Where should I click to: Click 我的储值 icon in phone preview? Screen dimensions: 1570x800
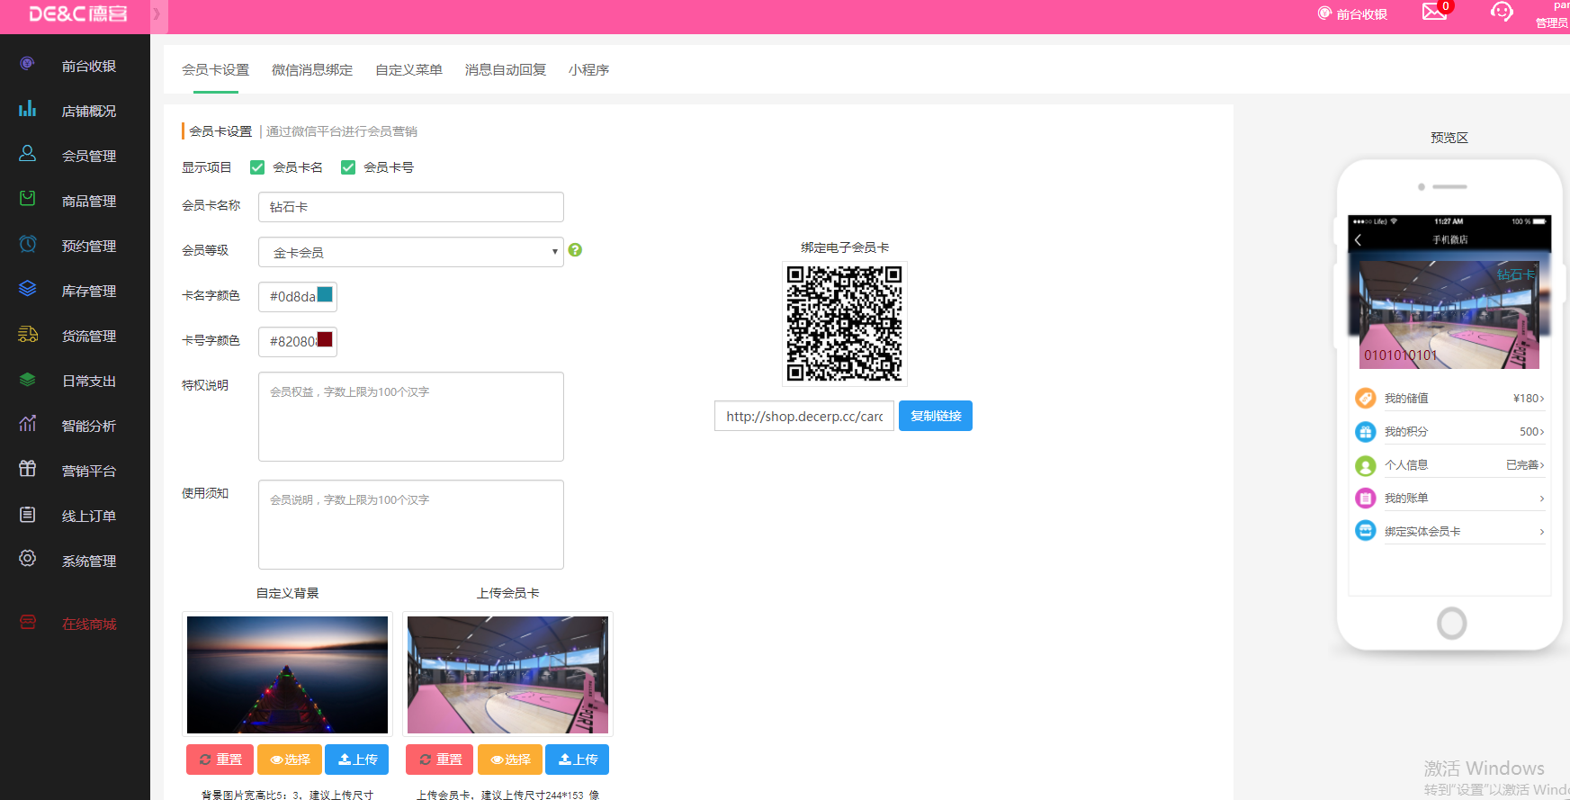click(1365, 398)
